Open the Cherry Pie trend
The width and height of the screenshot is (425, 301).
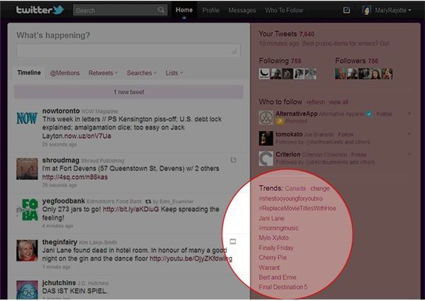pyautogui.click(x=273, y=258)
